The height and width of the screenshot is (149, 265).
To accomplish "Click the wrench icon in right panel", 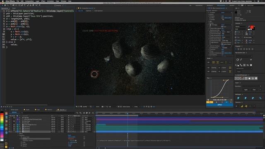I will click(x=260, y=98).
